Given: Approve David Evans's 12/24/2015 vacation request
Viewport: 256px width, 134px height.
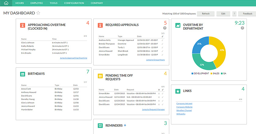Looking at the screenshot, I should (x=162, y=104).
